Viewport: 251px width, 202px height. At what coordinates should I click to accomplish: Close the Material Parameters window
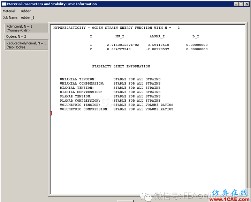246,4
